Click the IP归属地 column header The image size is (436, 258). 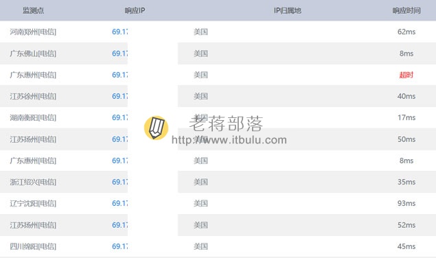click(x=288, y=10)
